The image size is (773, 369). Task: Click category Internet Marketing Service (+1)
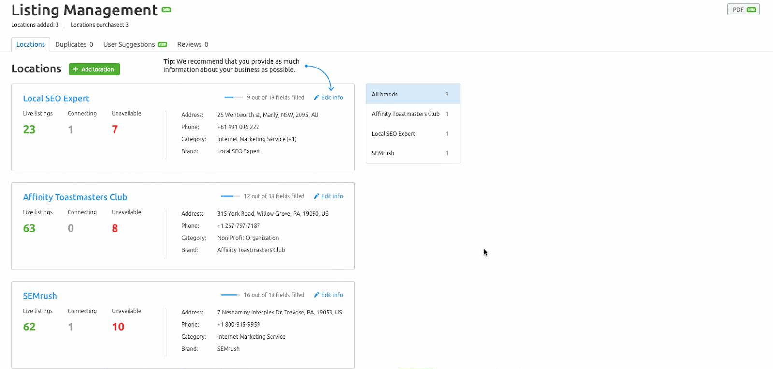[257, 139]
